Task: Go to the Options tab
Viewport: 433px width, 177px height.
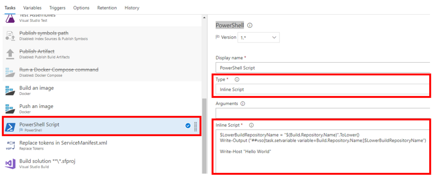Action: (x=81, y=8)
